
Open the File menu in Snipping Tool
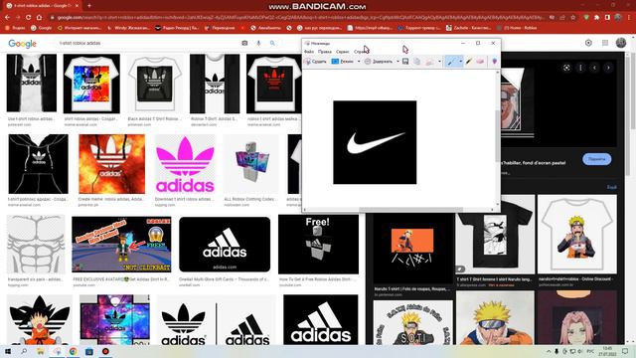309,52
